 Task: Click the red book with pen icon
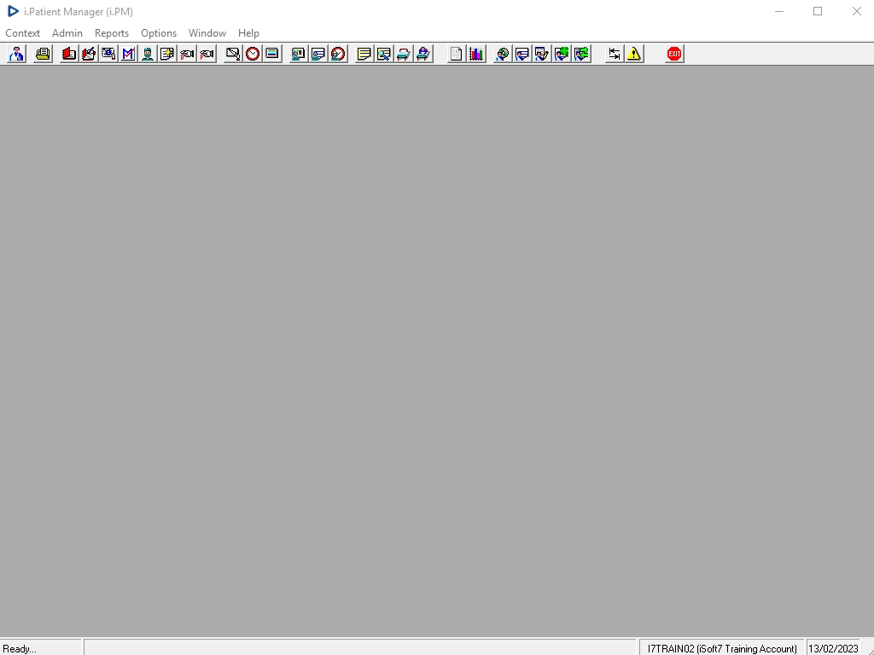point(89,54)
